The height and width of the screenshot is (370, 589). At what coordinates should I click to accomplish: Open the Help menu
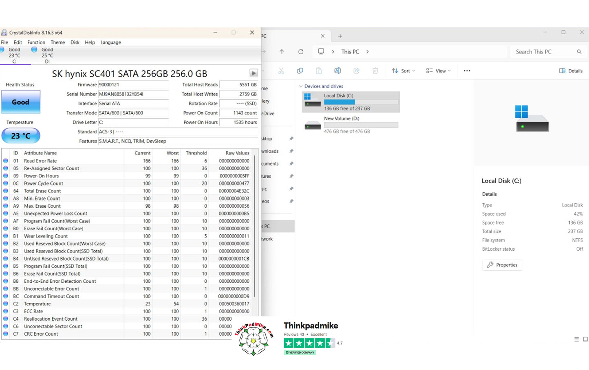(x=90, y=42)
